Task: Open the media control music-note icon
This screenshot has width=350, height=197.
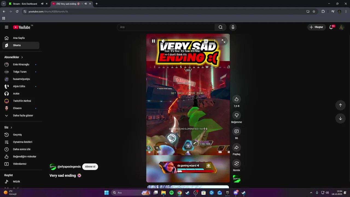Action: click(x=333, y=11)
